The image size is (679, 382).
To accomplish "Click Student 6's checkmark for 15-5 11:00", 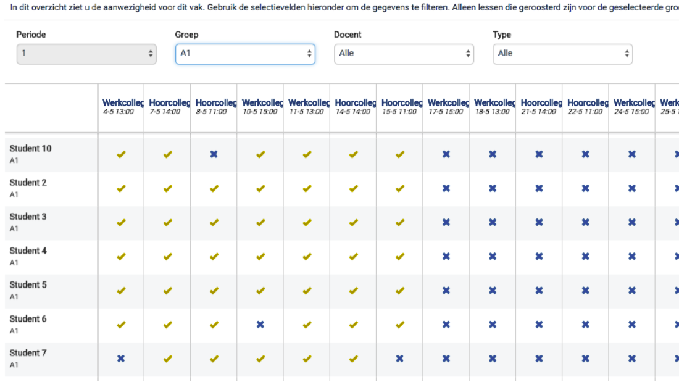I will pos(400,325).
